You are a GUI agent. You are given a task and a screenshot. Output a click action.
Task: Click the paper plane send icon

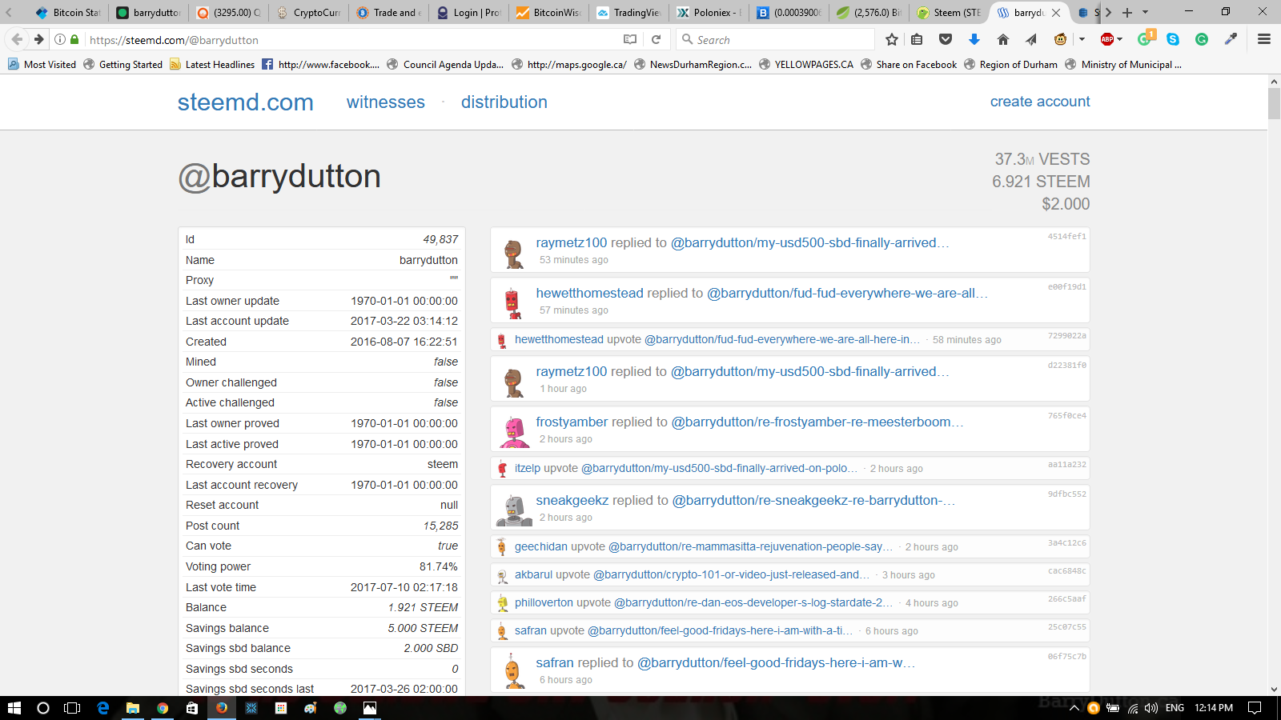(1031, 39)
